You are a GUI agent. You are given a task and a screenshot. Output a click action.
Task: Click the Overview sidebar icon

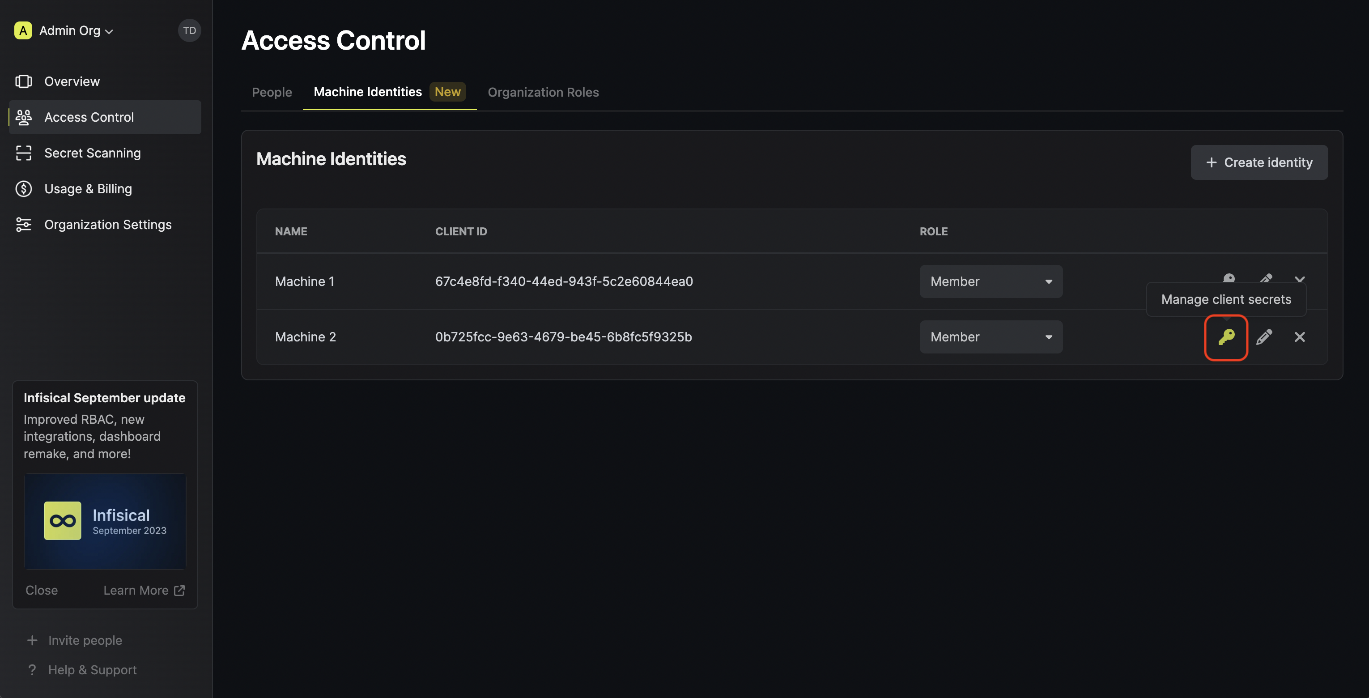pyautogui.click(x=23, y=81)
